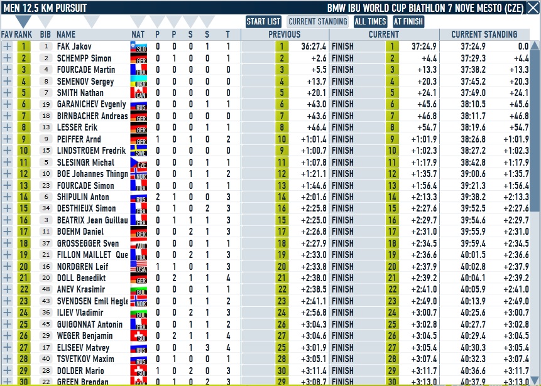Favorite LINDSTROEM Fredrik with plus icon
Viewport: 541px width, 386px height.
point(8,151)
